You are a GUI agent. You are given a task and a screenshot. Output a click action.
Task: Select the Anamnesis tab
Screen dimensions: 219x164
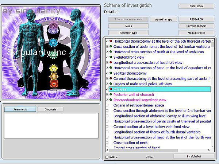pyautogui.click(x=20, y=109)
